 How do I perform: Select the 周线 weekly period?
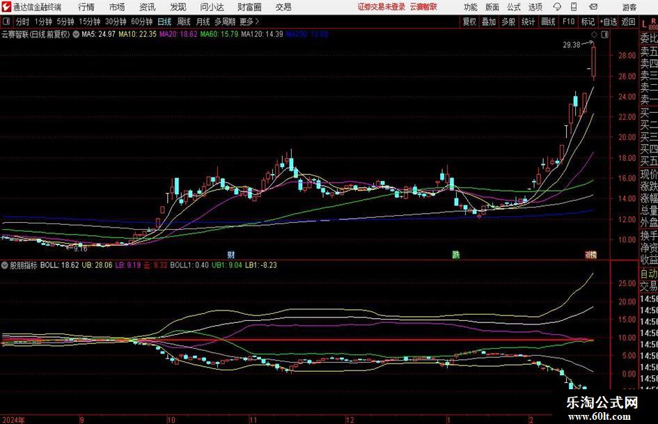tap(183, 22)
